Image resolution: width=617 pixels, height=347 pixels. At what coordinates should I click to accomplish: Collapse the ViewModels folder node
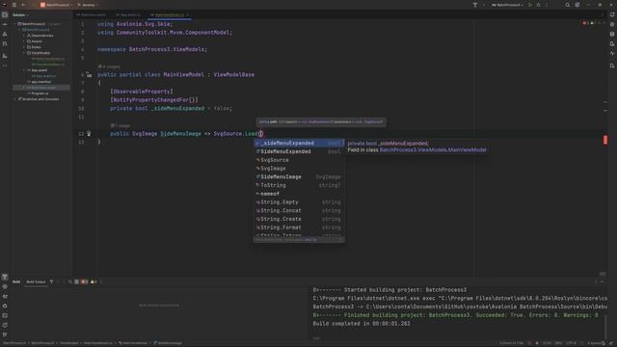(24, 53)
